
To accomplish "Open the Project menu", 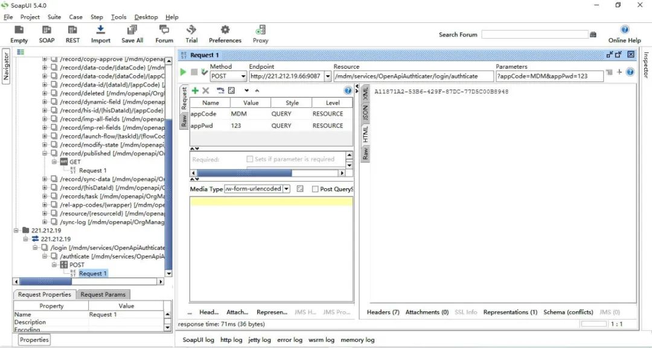I will click(x=30, y=17).
